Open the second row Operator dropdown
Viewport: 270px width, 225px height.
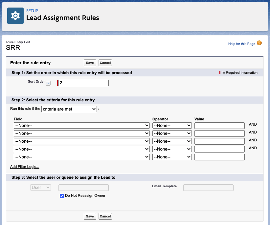(172, 133)
